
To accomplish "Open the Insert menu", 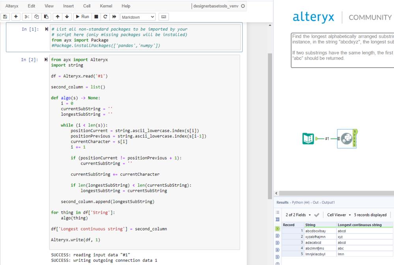I will (68, 6).
